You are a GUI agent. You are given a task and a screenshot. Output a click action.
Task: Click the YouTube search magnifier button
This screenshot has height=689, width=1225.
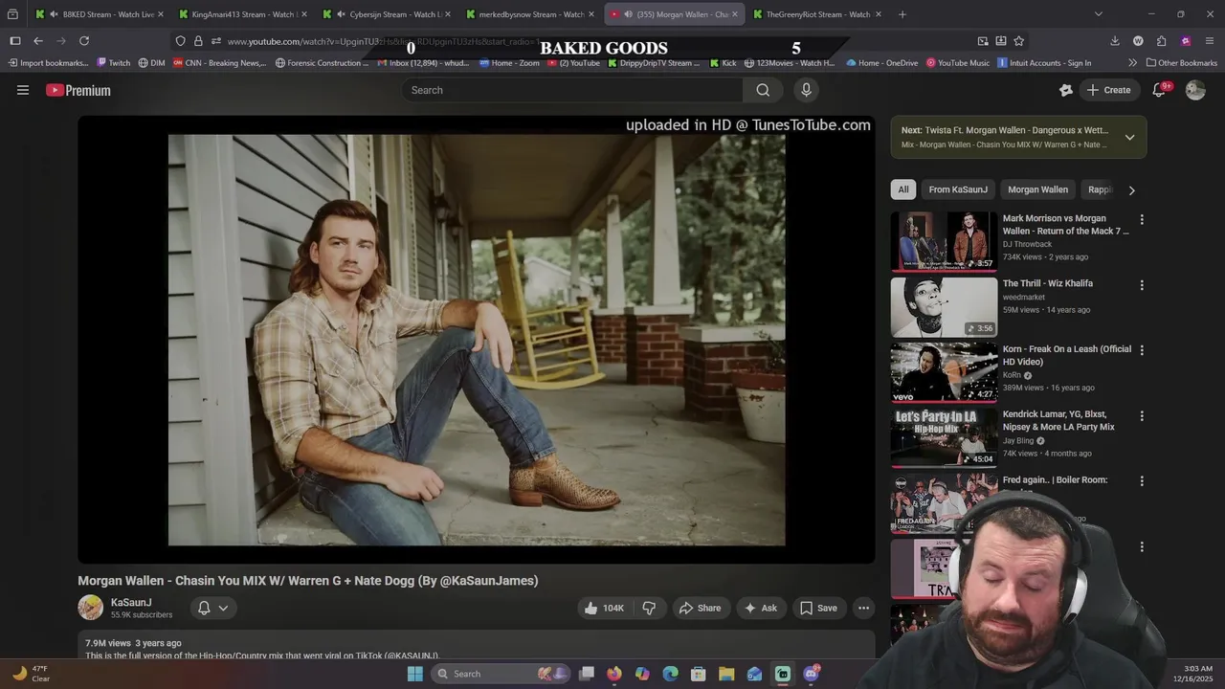point(763,90)
